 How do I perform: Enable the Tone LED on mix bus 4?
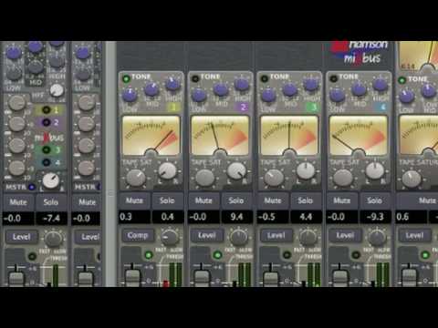click(x=334, y=78)
